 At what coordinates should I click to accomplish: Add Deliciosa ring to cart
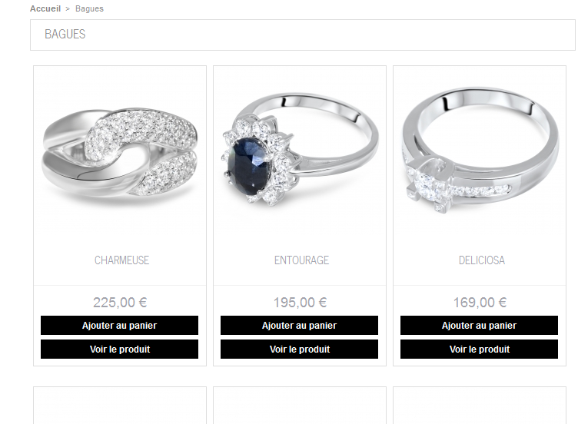pos(479,325)
